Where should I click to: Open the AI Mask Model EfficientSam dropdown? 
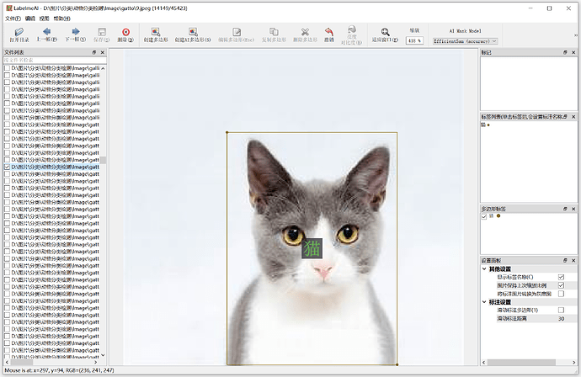[466, 41]
